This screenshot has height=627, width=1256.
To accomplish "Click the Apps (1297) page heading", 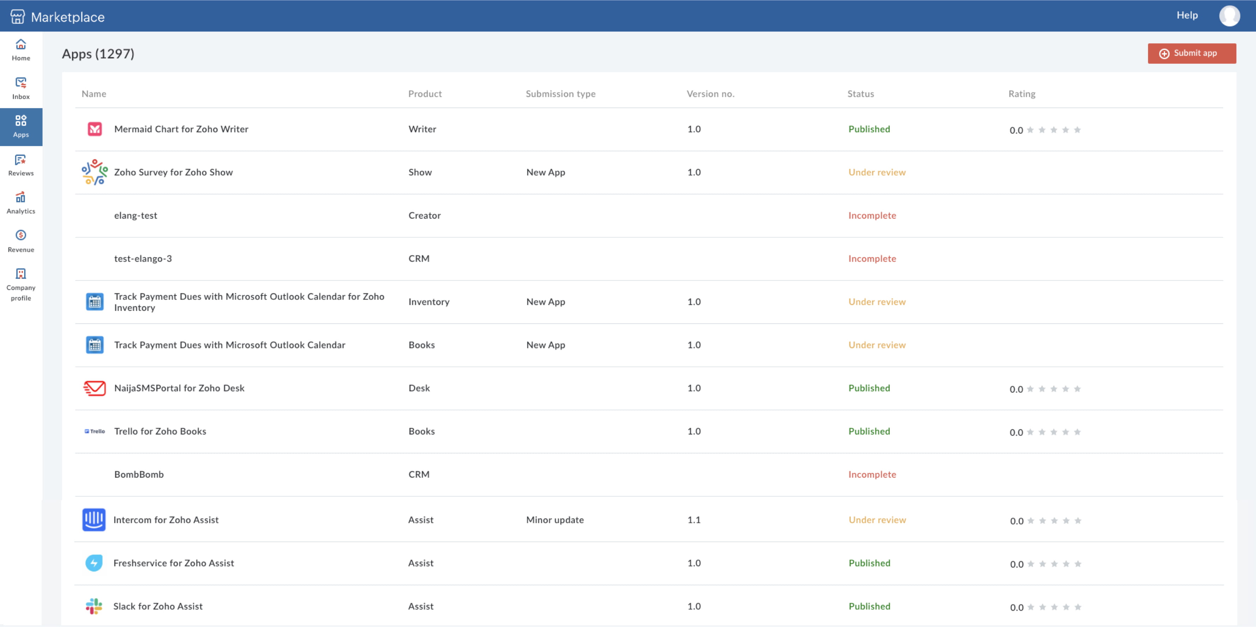I will tap(98, 54).
